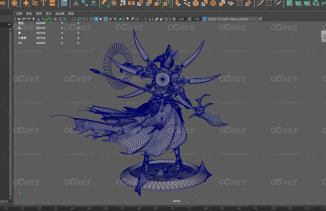Select the Type text tool
326x211 pixels.
point(44,3)
